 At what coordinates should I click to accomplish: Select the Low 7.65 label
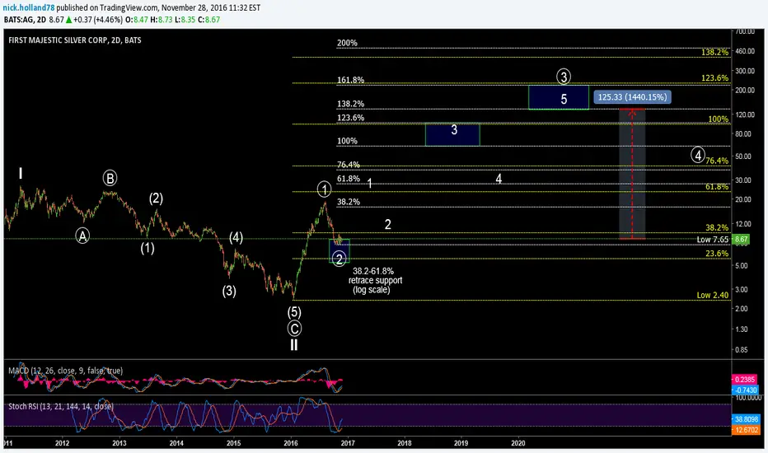tap(712, 240)
